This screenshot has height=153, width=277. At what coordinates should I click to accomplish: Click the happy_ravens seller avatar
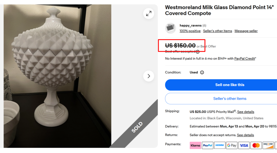pos(171,28)
